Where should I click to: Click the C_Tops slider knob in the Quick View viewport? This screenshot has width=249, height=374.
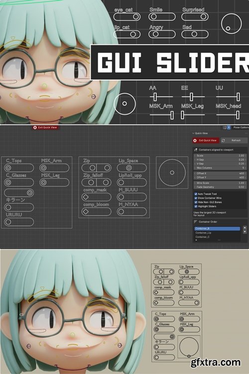click(8, 168)
